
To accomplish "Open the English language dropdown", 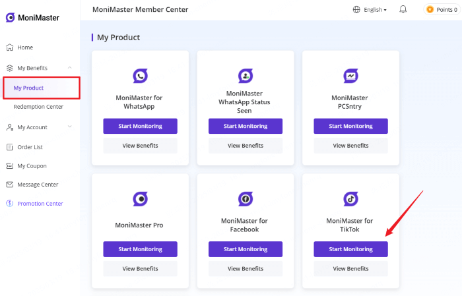I will [x=375, y=10].
